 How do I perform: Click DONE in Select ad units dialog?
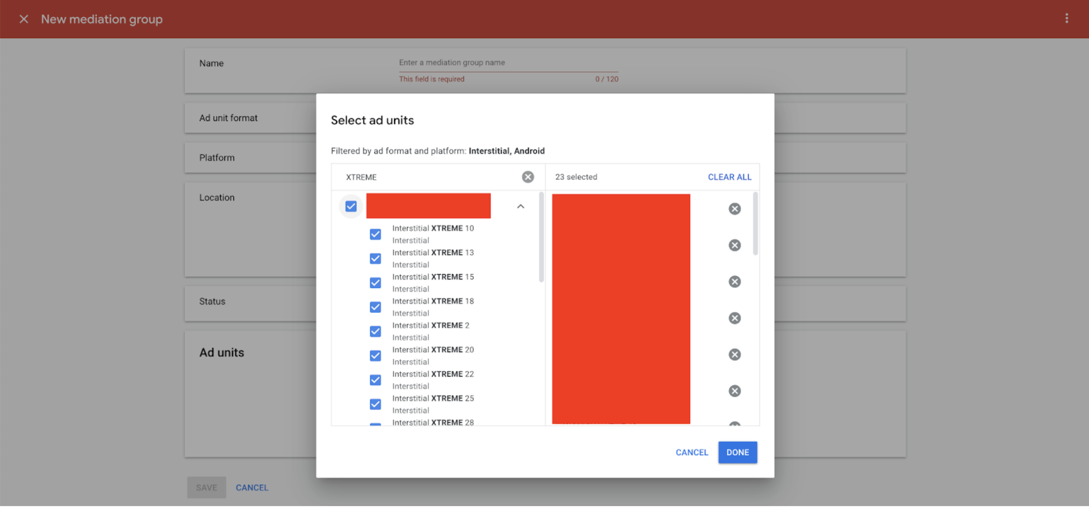tap(737, 452)
